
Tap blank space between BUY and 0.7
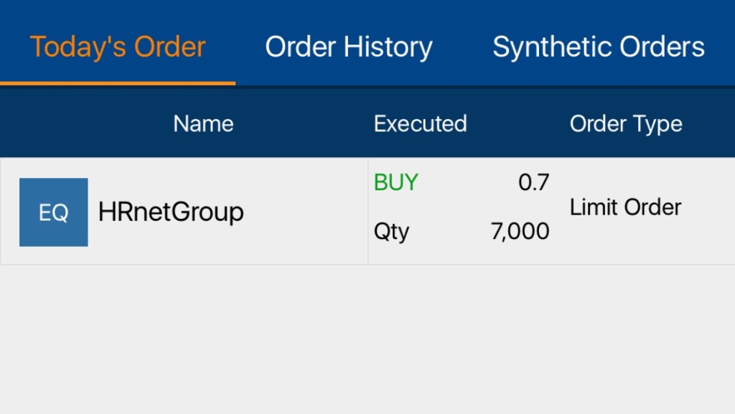point(467,183)
